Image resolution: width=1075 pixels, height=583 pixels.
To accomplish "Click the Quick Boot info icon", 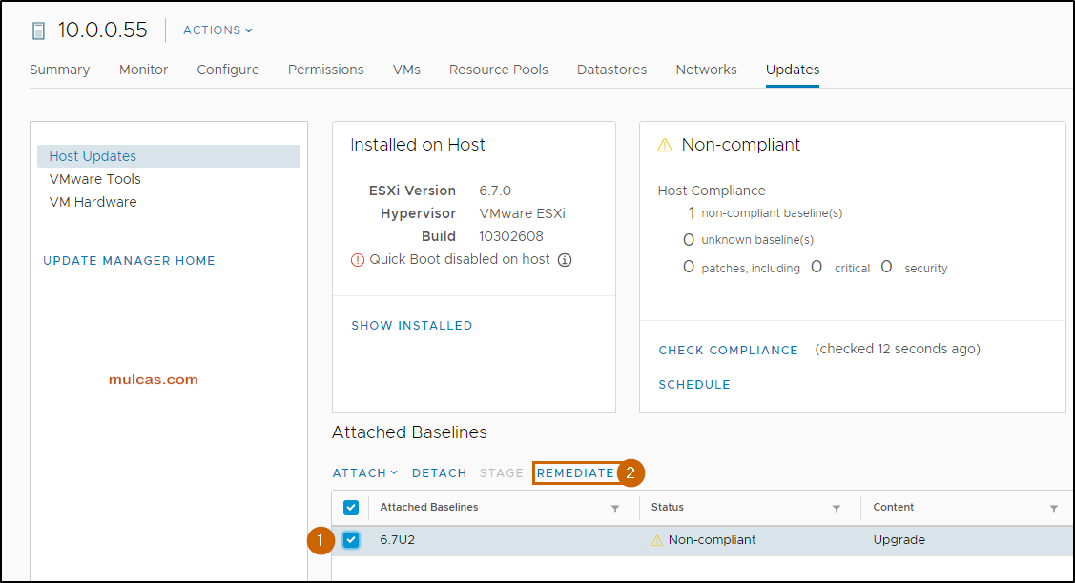I will pyautogui.click(x=565, y=260).
